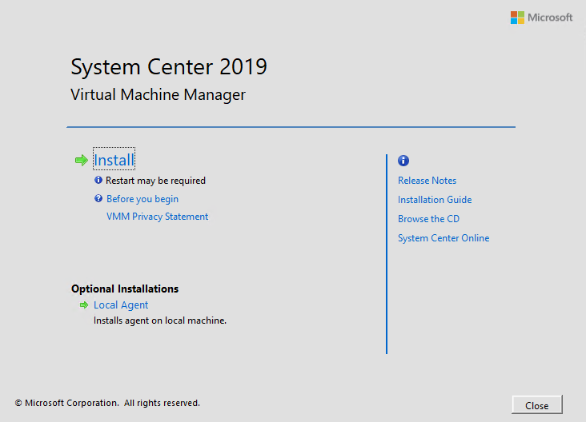Install the Local Agent
586x422 pixels.
point(121,305)
